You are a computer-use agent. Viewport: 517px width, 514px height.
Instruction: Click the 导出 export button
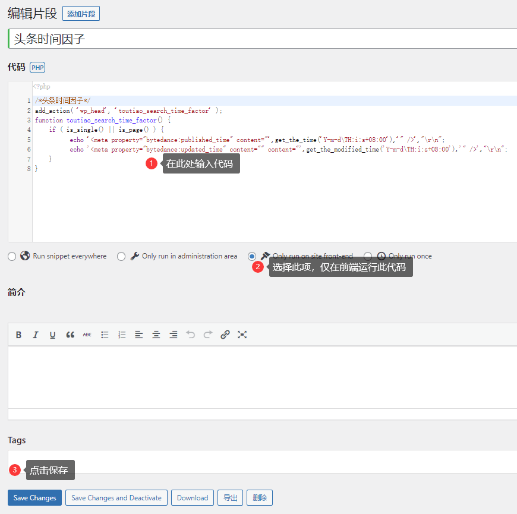coord(230,497)
